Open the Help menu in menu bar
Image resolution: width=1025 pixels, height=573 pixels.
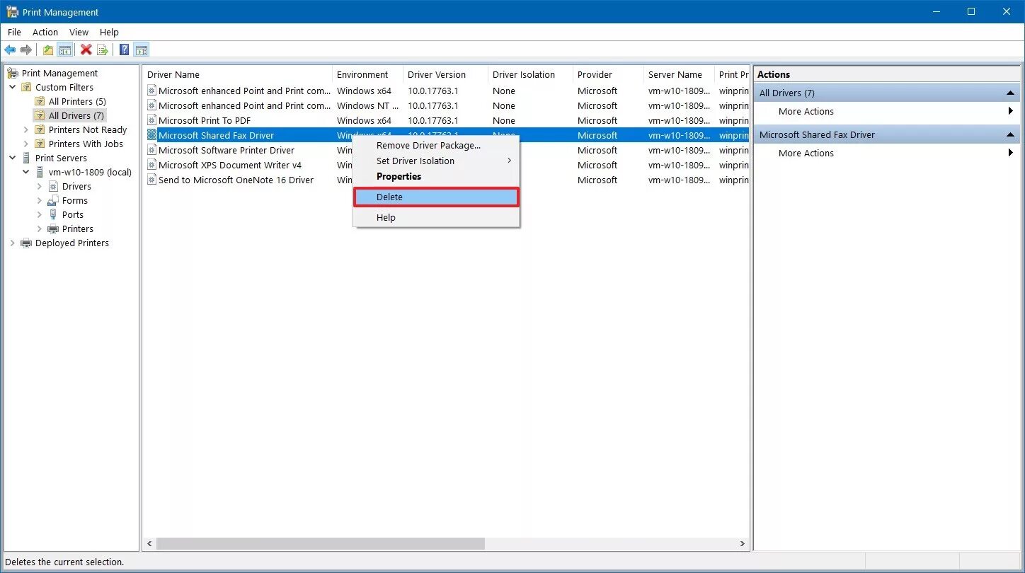tap(109, 32)
